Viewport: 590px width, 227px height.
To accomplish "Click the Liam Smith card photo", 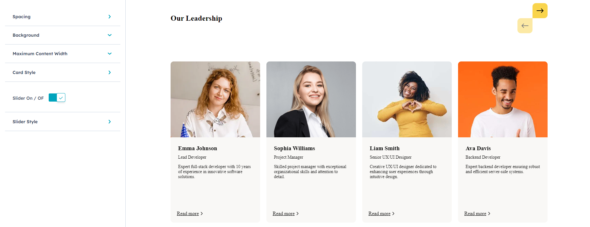I will (407, 99).
